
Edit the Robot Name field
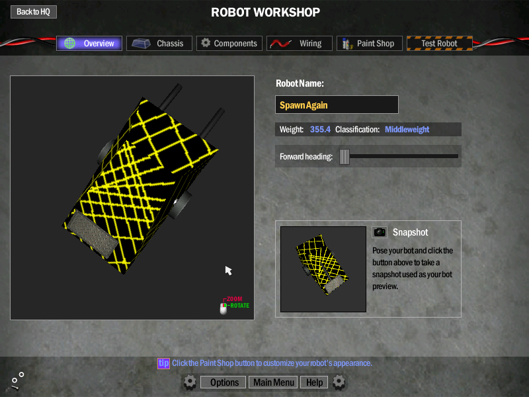coord(337,105)
